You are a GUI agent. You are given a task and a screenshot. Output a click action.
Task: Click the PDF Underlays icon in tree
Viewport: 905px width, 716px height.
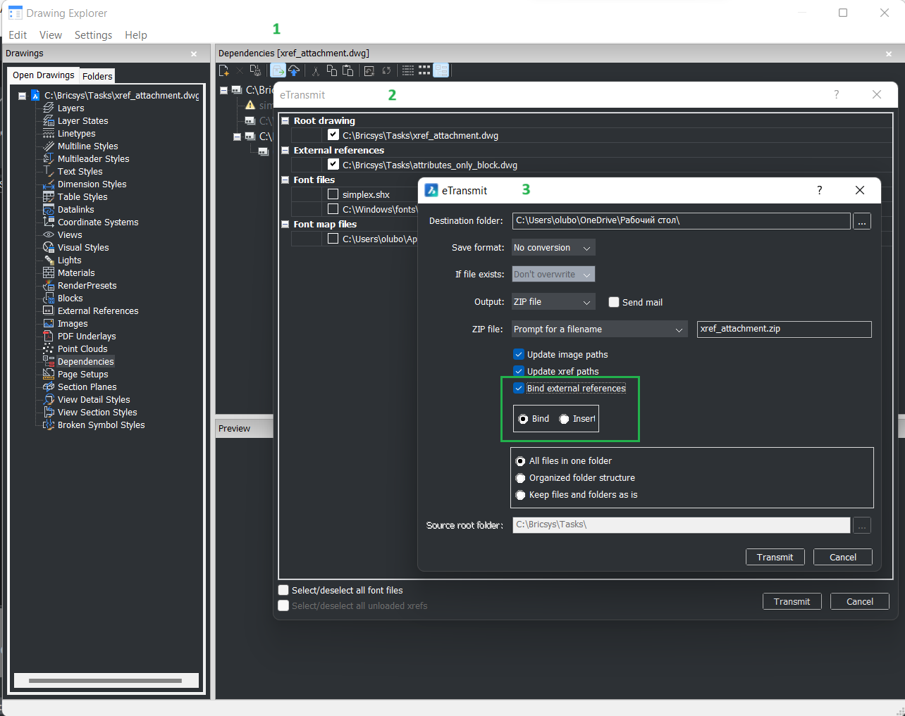[x=49, y=336]
